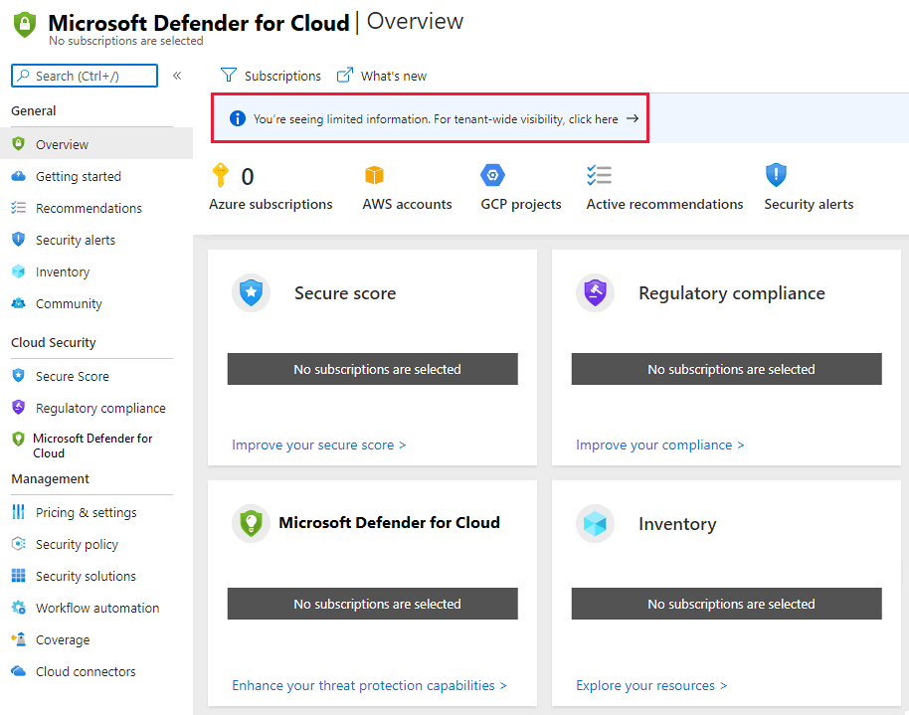Viewport: 909px width, 715px height.
Task: Click the Security alerts shield icon
Action: click(777, 176)
